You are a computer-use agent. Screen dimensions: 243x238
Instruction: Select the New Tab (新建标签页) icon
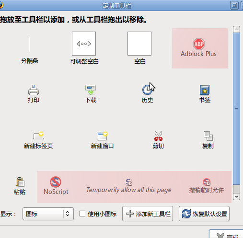click(x=38, y=136)
